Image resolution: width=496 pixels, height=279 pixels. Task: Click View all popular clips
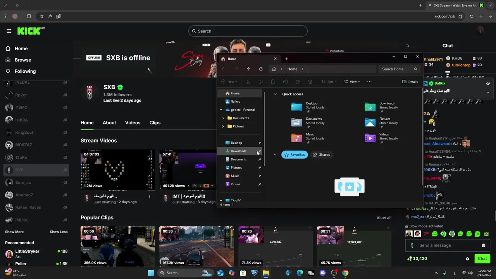click(x=384, y=218)
